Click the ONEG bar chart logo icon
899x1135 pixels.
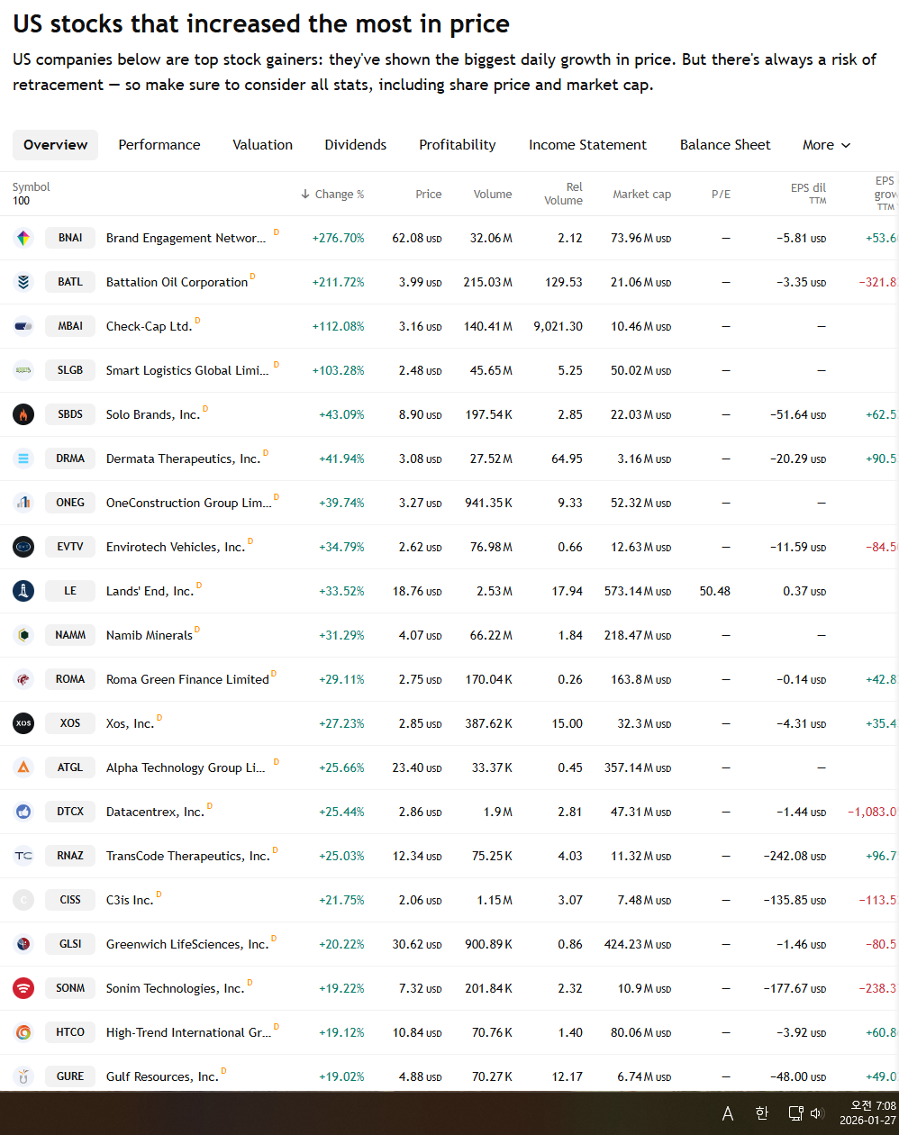click(23, 503)
